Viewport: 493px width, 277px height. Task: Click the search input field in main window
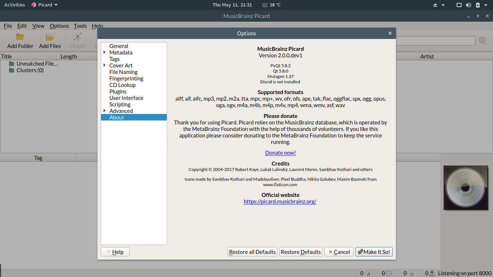(435, 41)
